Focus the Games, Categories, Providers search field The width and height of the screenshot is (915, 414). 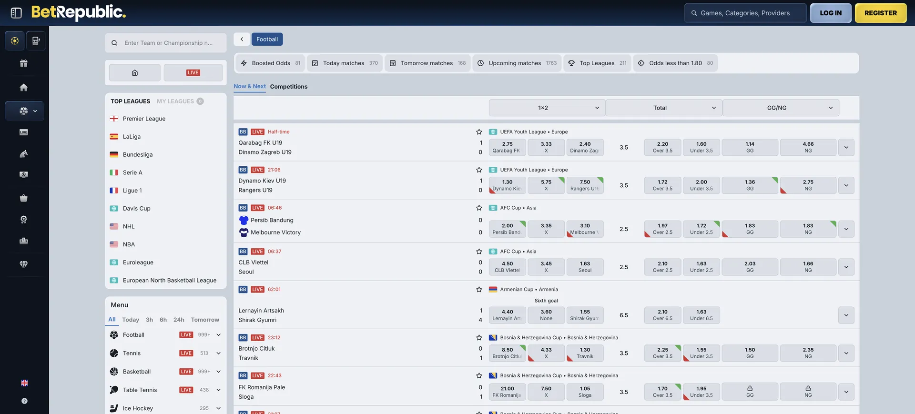[x=745, y=13]
